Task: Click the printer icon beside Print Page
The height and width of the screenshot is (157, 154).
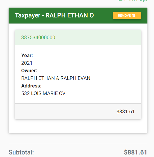Action: 120,1
